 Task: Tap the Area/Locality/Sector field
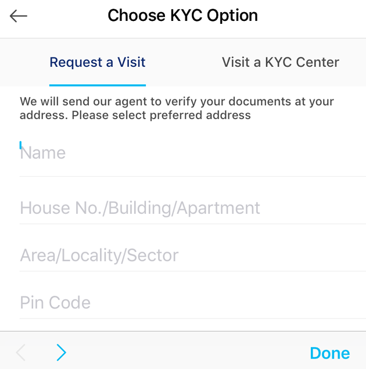tap(192, 255)
